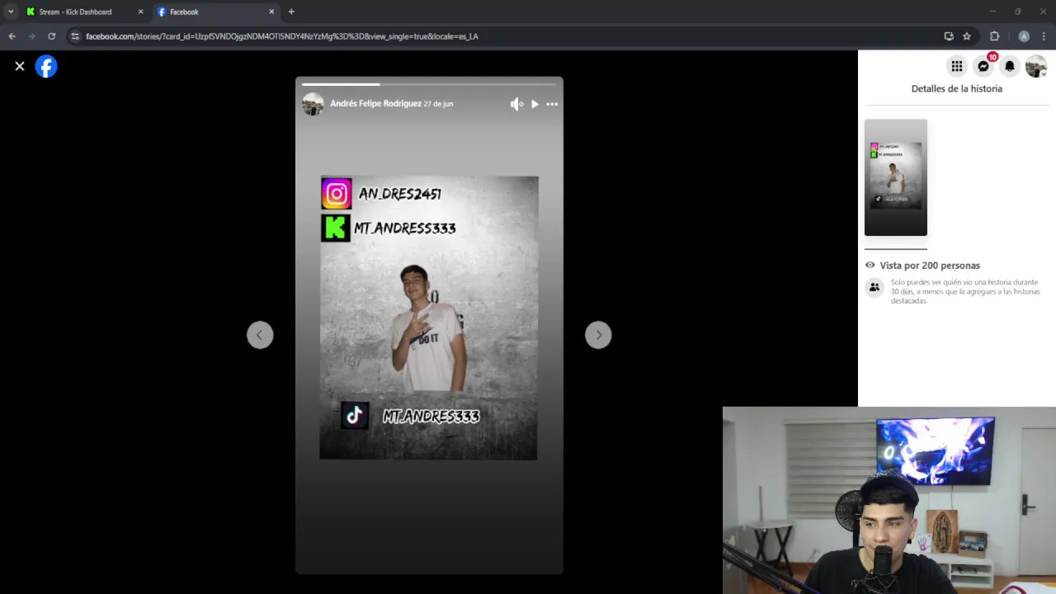This screenshot has width=1056, height=594.
Task: Click the Instagram logo in the story
Action: click(336, 194)
